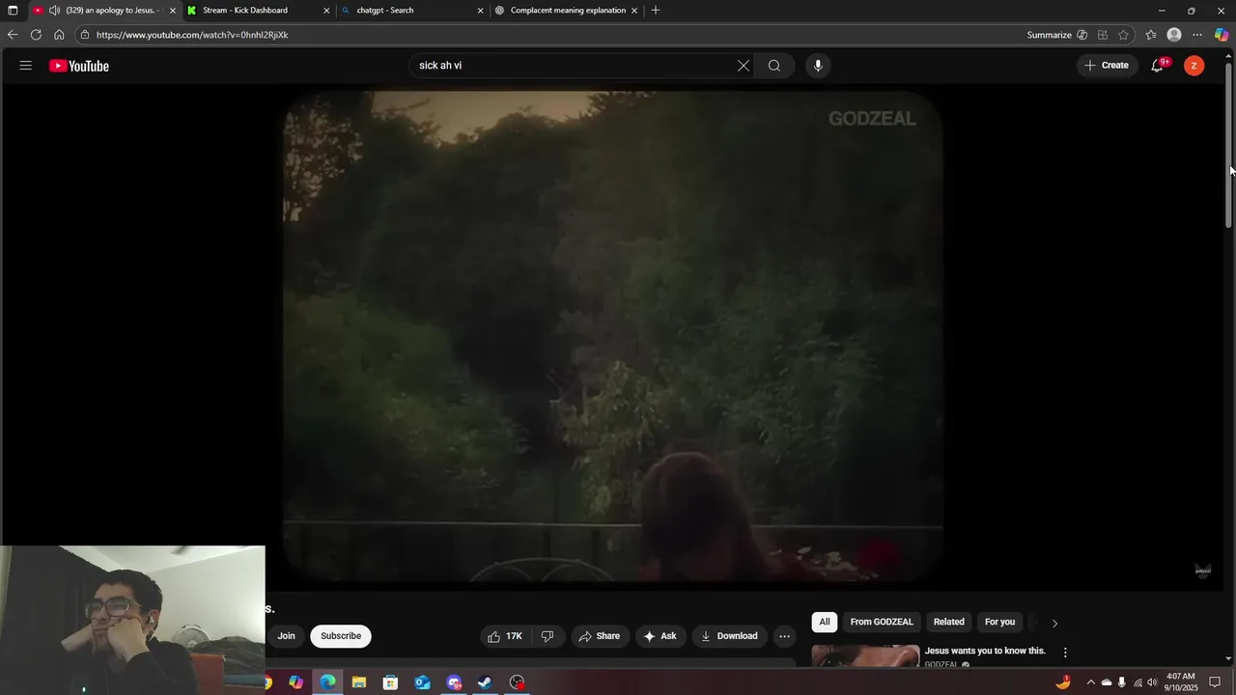Open Steam from the taskbar

click(x=485, y=682)
